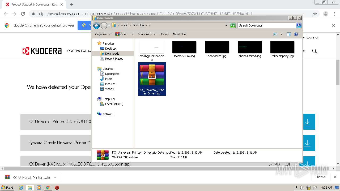The height and width of the screenshot is (191, 340).
Task: Expand the dropdown arrow after Downloads breadcrumb
Action: pyautogui.click(x=149, y=25)
